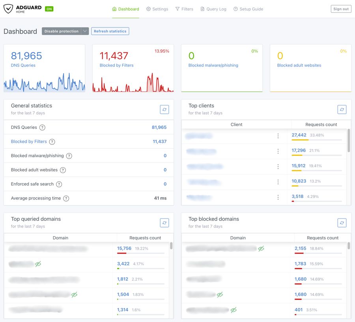Open the Setup Guide page

click(248, 9)
